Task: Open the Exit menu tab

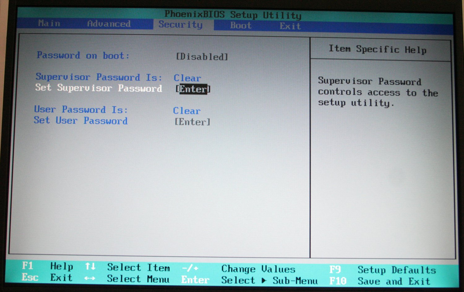Action: click(x=290, y=26)
